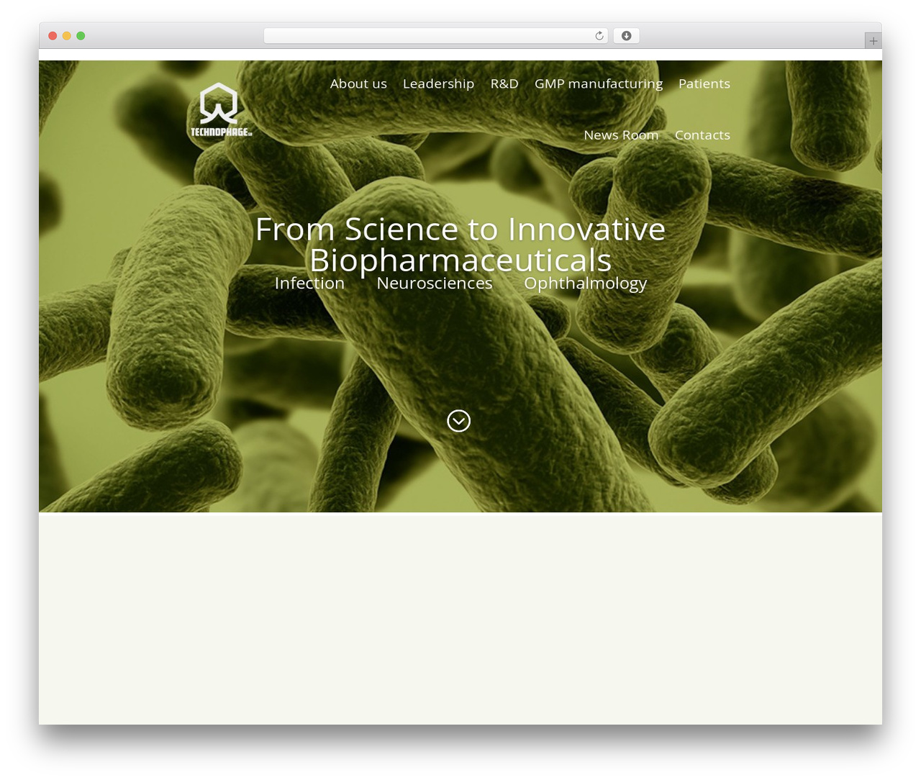Viewport: 921px width, 780px height.
Task: Focus the browser address bar
Action: 436,36
